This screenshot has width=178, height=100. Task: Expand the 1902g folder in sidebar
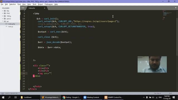coord(3,16)
